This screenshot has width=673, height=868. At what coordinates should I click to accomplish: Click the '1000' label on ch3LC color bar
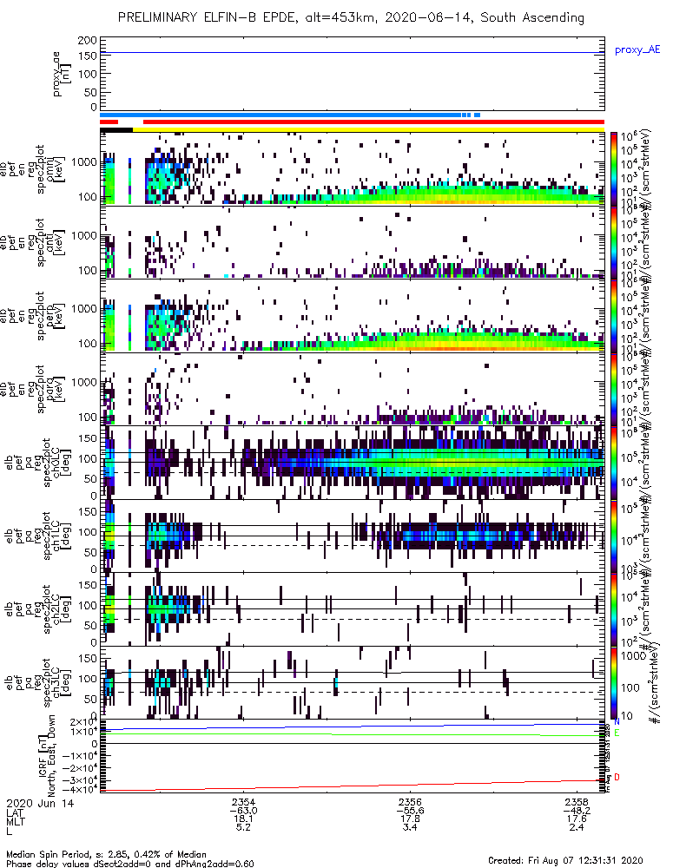click(632, 655)
